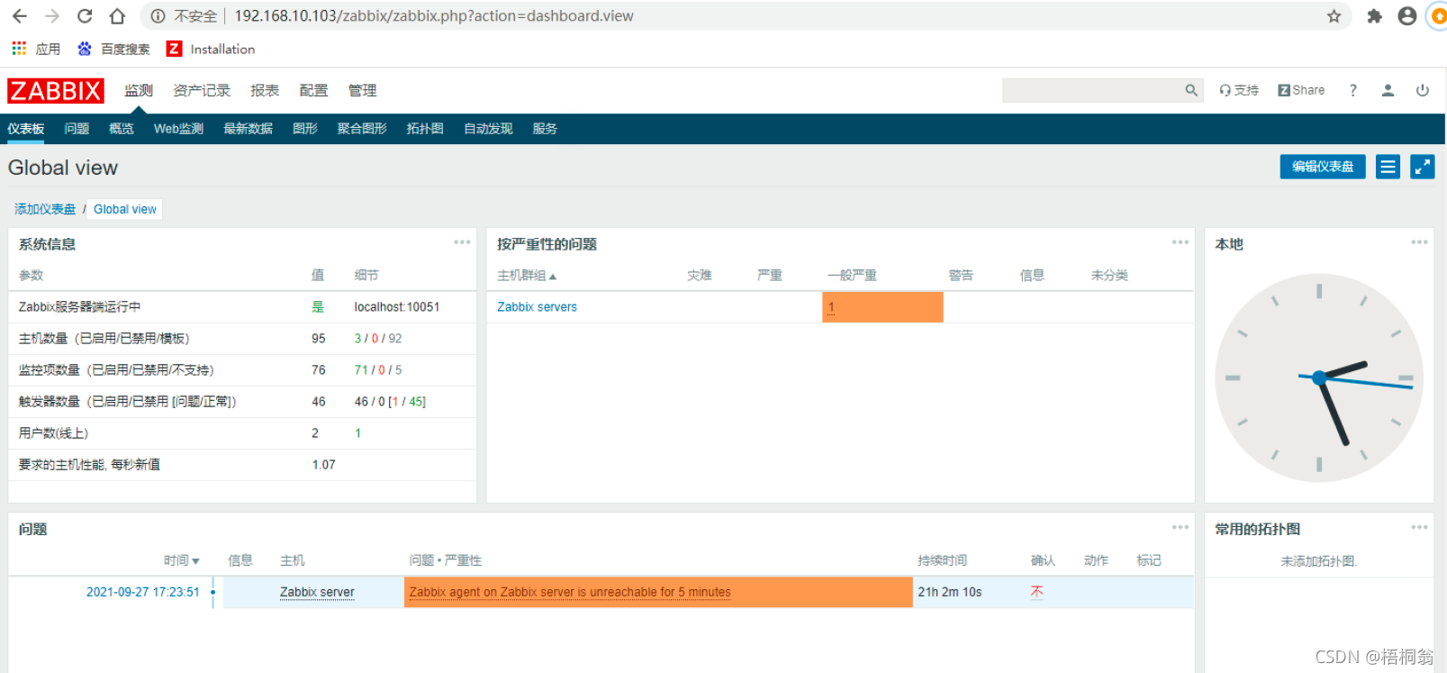Reload the Zabbix page
This screenshot has width=1447, height=673.
(85, 16)
